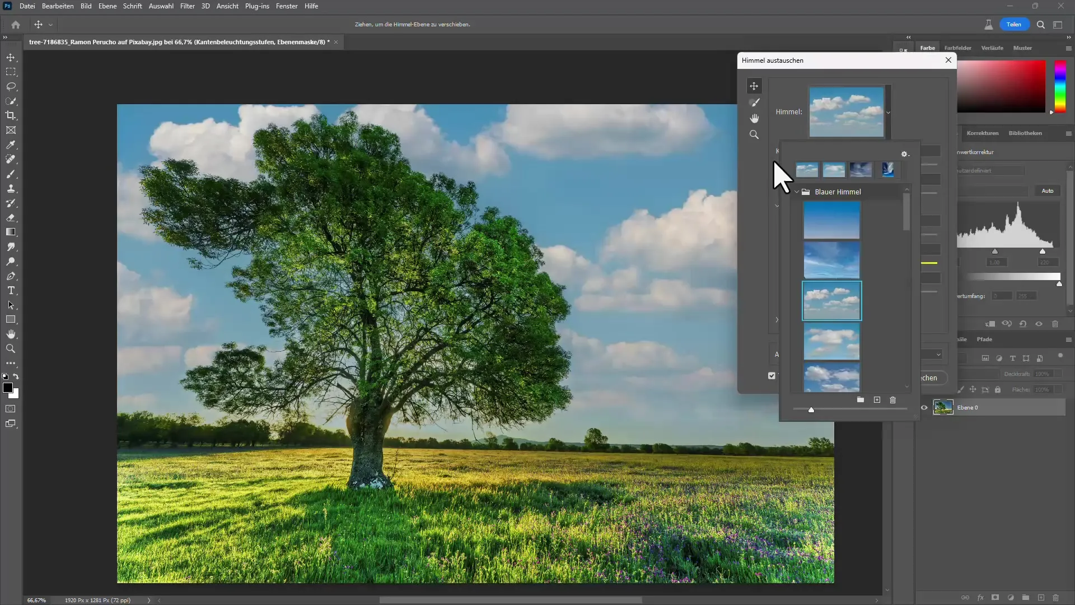The width and height of the screenshot is (1075, 605).
Task: Select the Zoom tool in panel
Action: pyautogui.click(x=753, y=134)
